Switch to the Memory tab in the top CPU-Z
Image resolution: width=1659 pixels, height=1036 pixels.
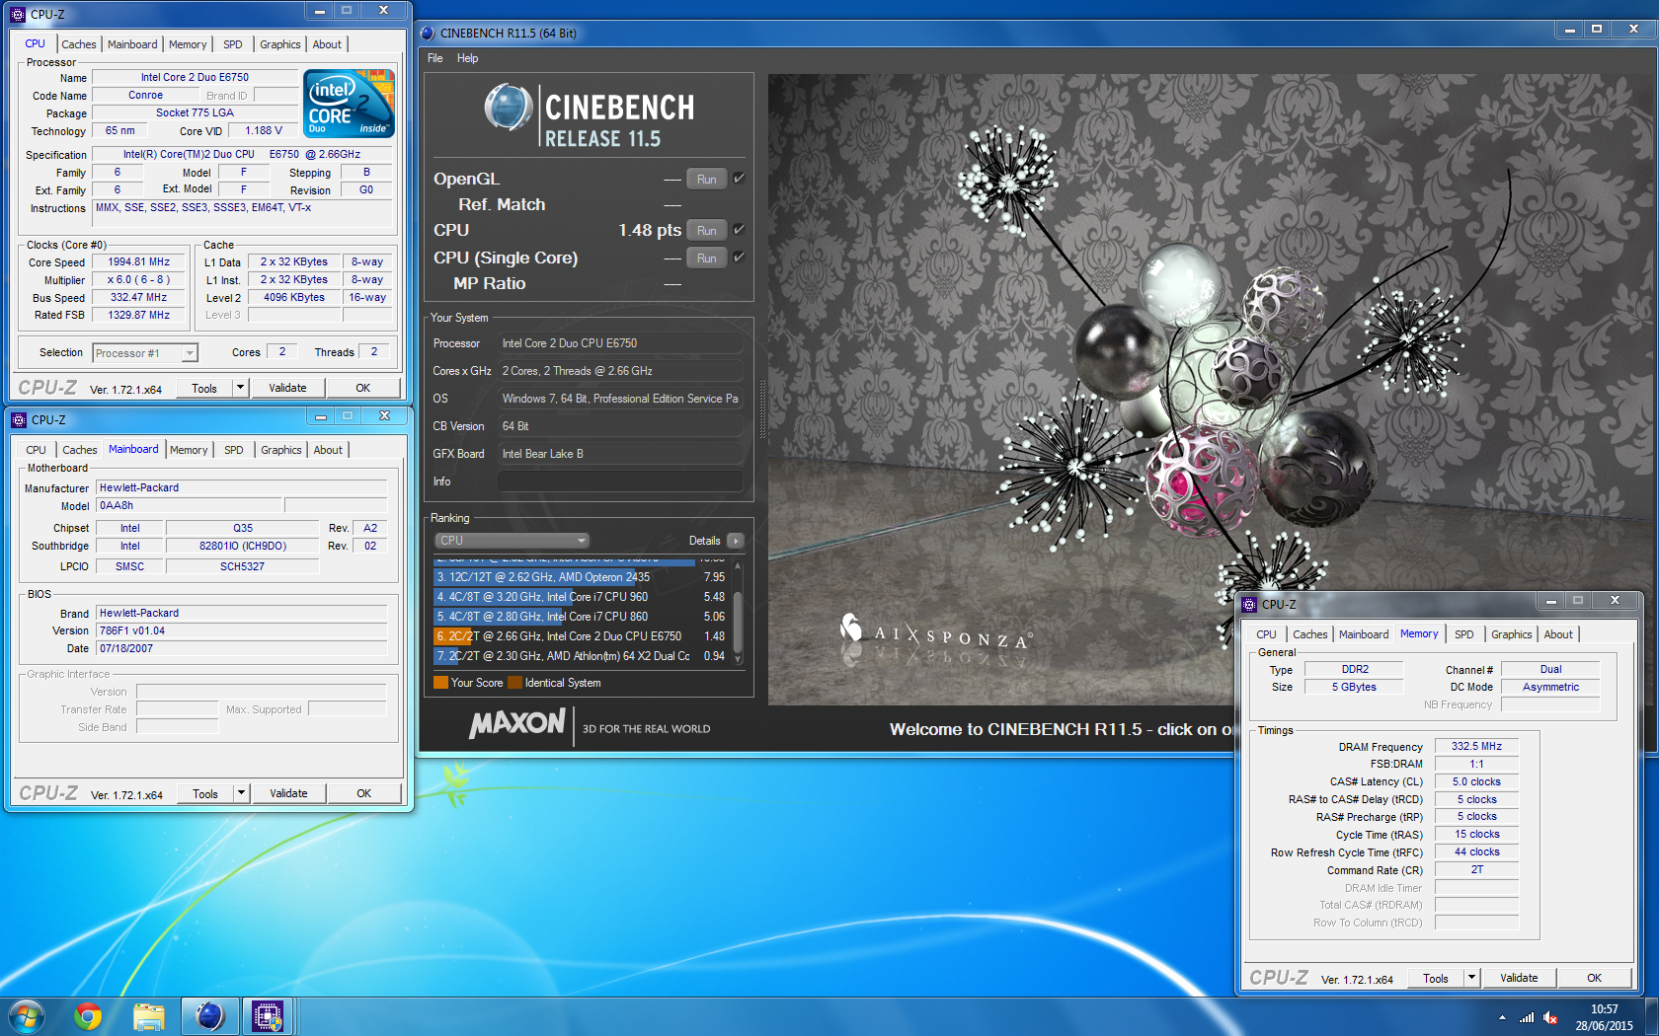[x=188, y=44]
